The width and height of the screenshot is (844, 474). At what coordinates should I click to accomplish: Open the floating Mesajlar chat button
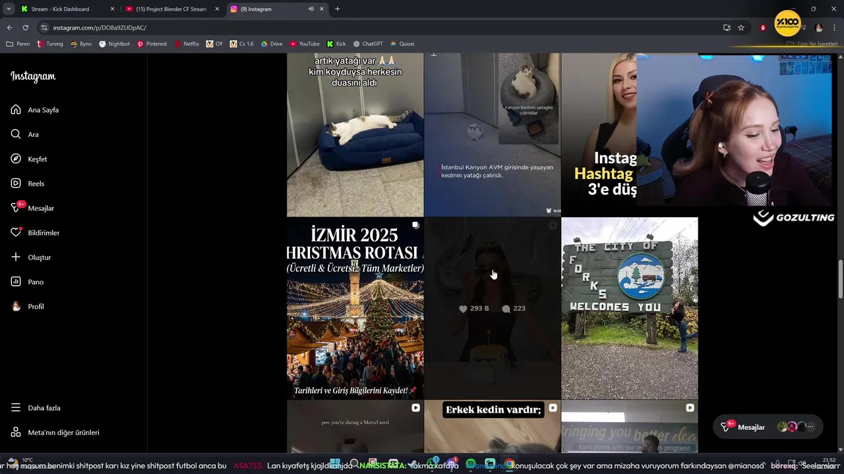click(x=768, y=427)
